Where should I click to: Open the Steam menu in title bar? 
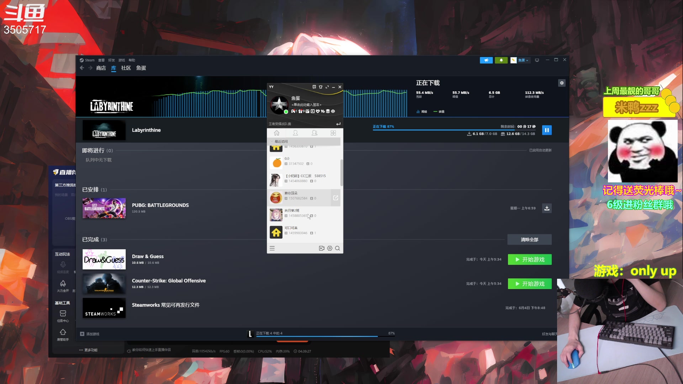[87, 60]
